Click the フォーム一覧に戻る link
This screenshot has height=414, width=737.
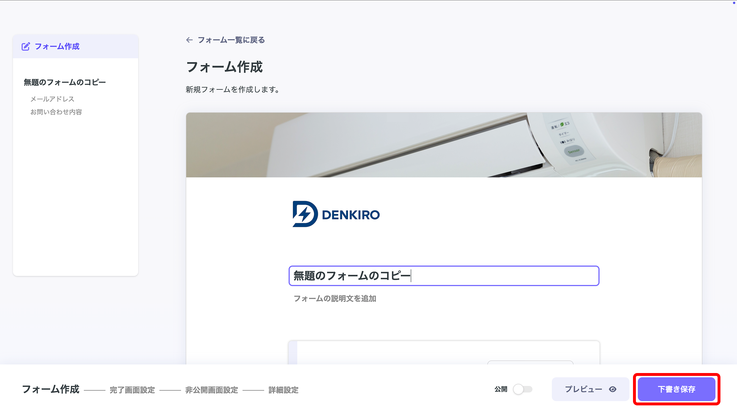[231, 40]
